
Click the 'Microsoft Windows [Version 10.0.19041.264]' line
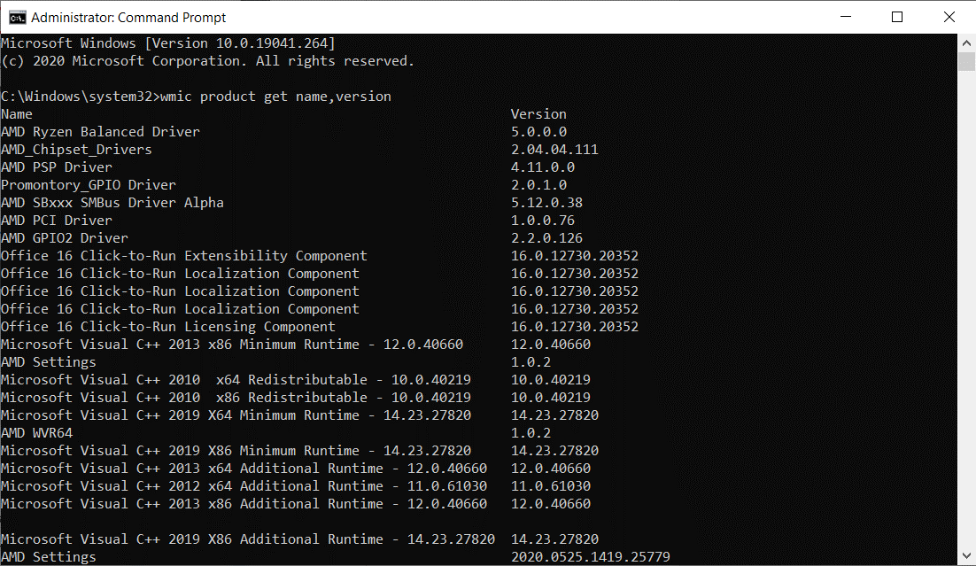[x=168, y=43]
